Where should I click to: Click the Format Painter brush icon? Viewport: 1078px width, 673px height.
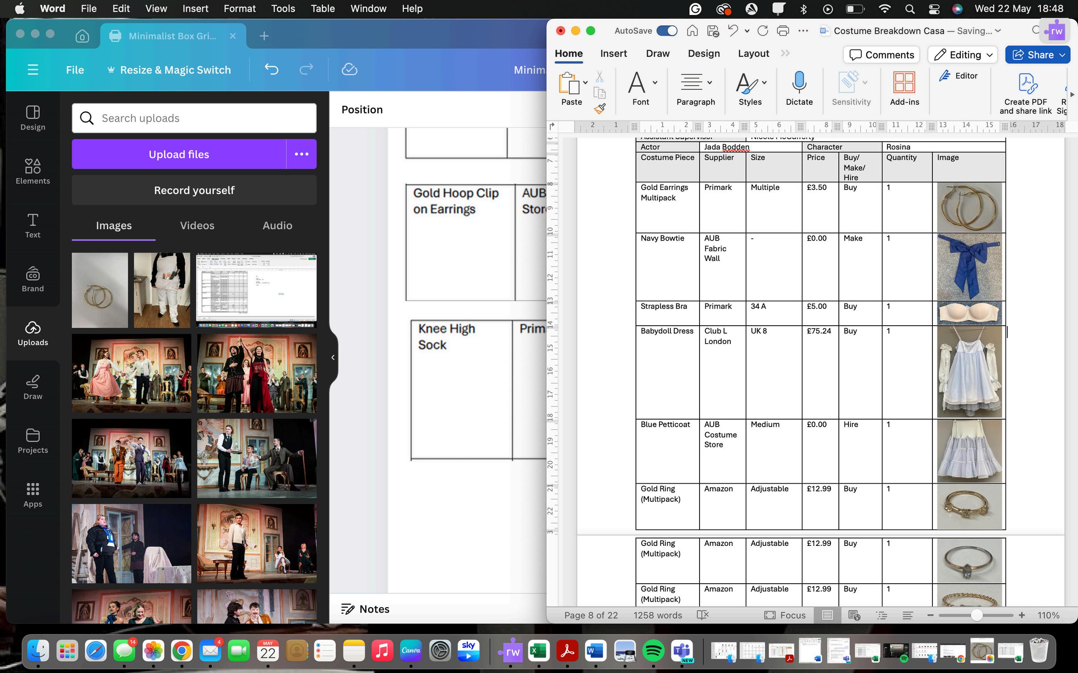(600, 108)
